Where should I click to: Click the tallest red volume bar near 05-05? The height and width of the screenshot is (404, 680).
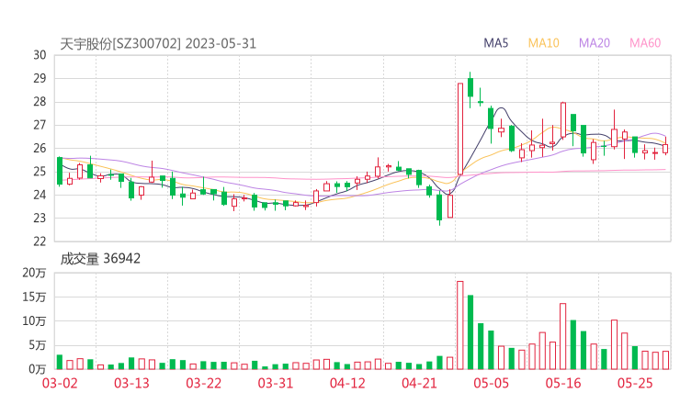tap(460, 326)
